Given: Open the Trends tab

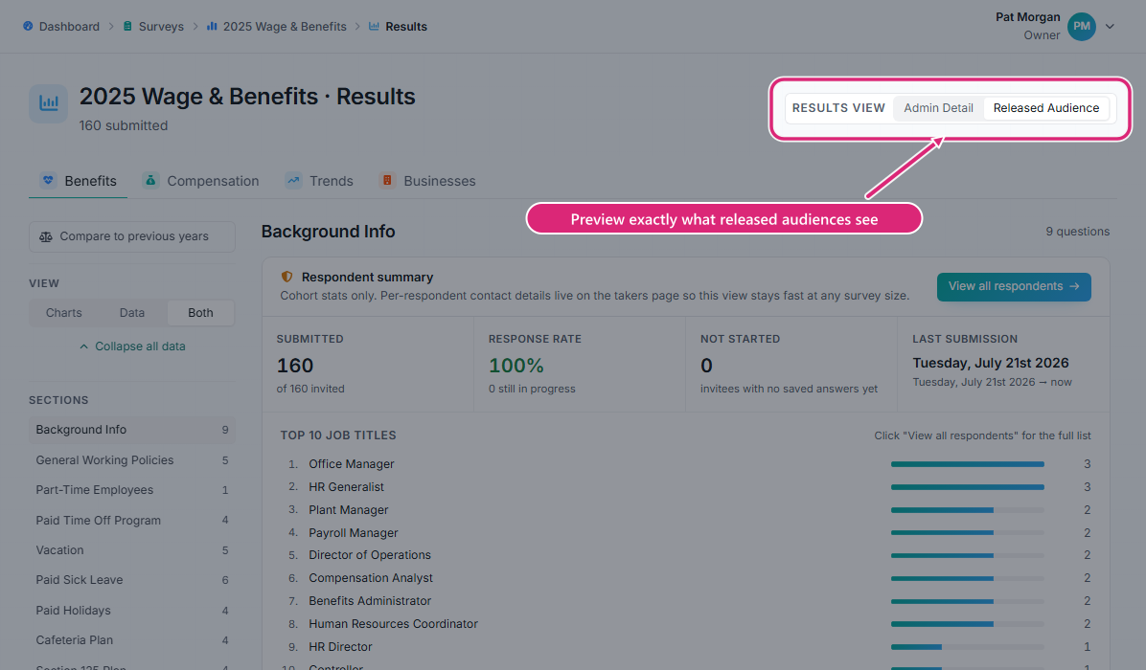Looking at the screenshot, I should (x=319, y=181).
